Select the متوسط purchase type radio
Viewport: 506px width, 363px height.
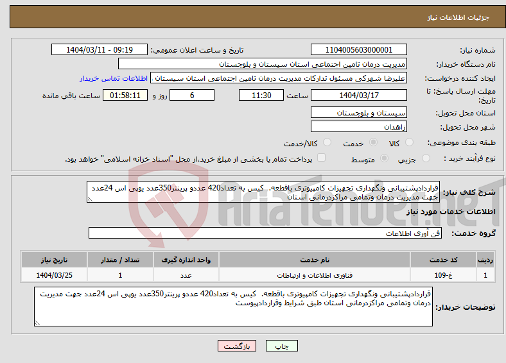click(x=385, y=158)
